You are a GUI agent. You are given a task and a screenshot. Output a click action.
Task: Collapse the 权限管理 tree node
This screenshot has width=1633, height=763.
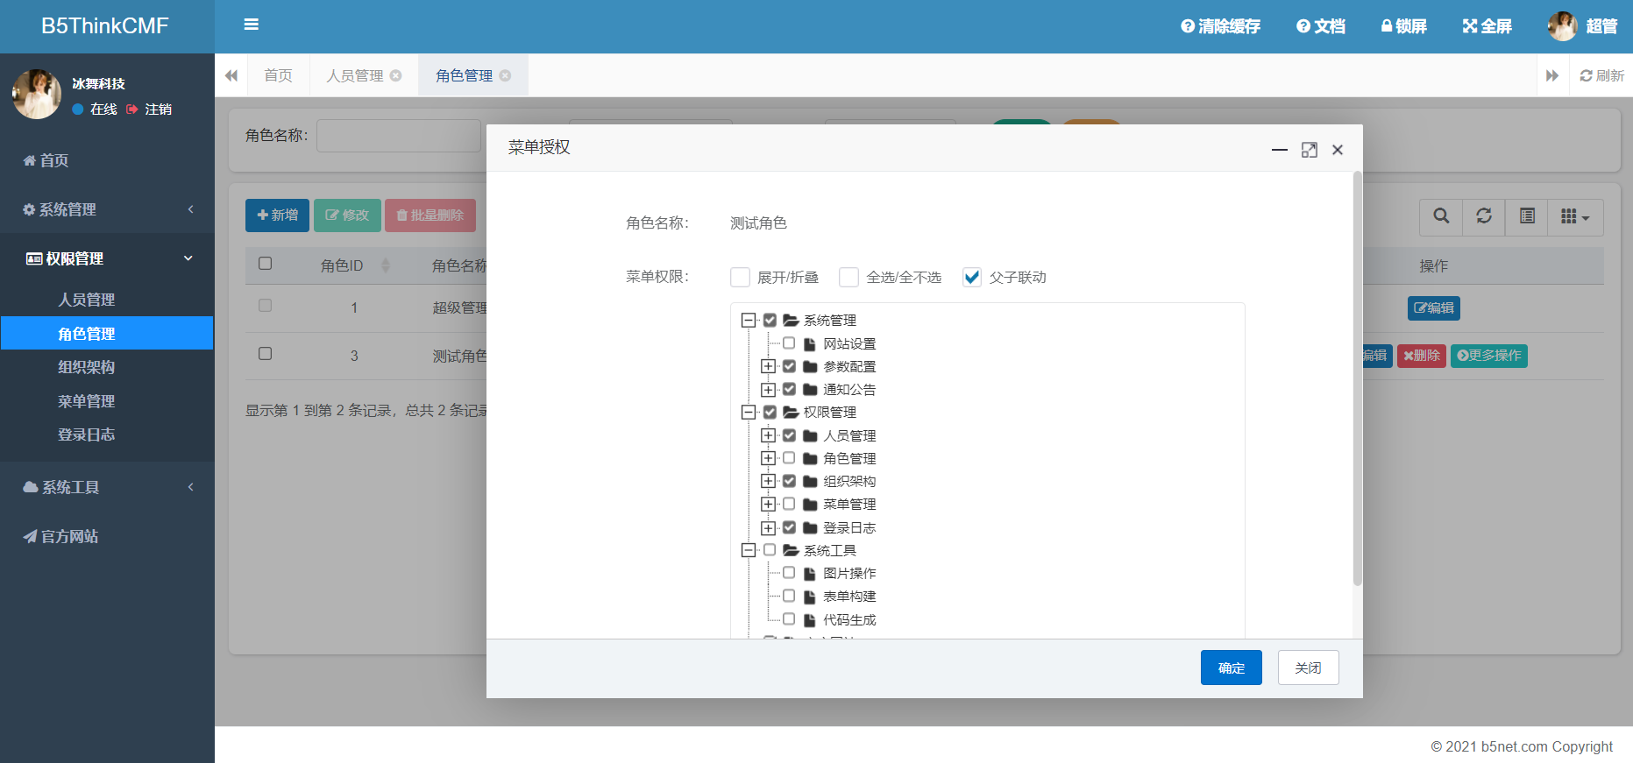click(749, 413)
